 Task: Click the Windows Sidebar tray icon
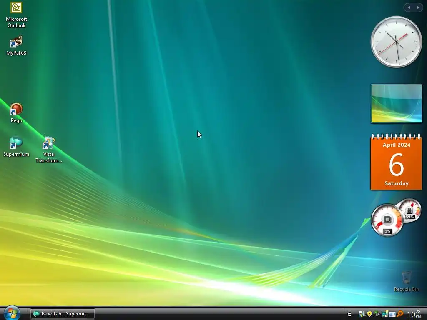pyautogui.click(x=392, y=314)
